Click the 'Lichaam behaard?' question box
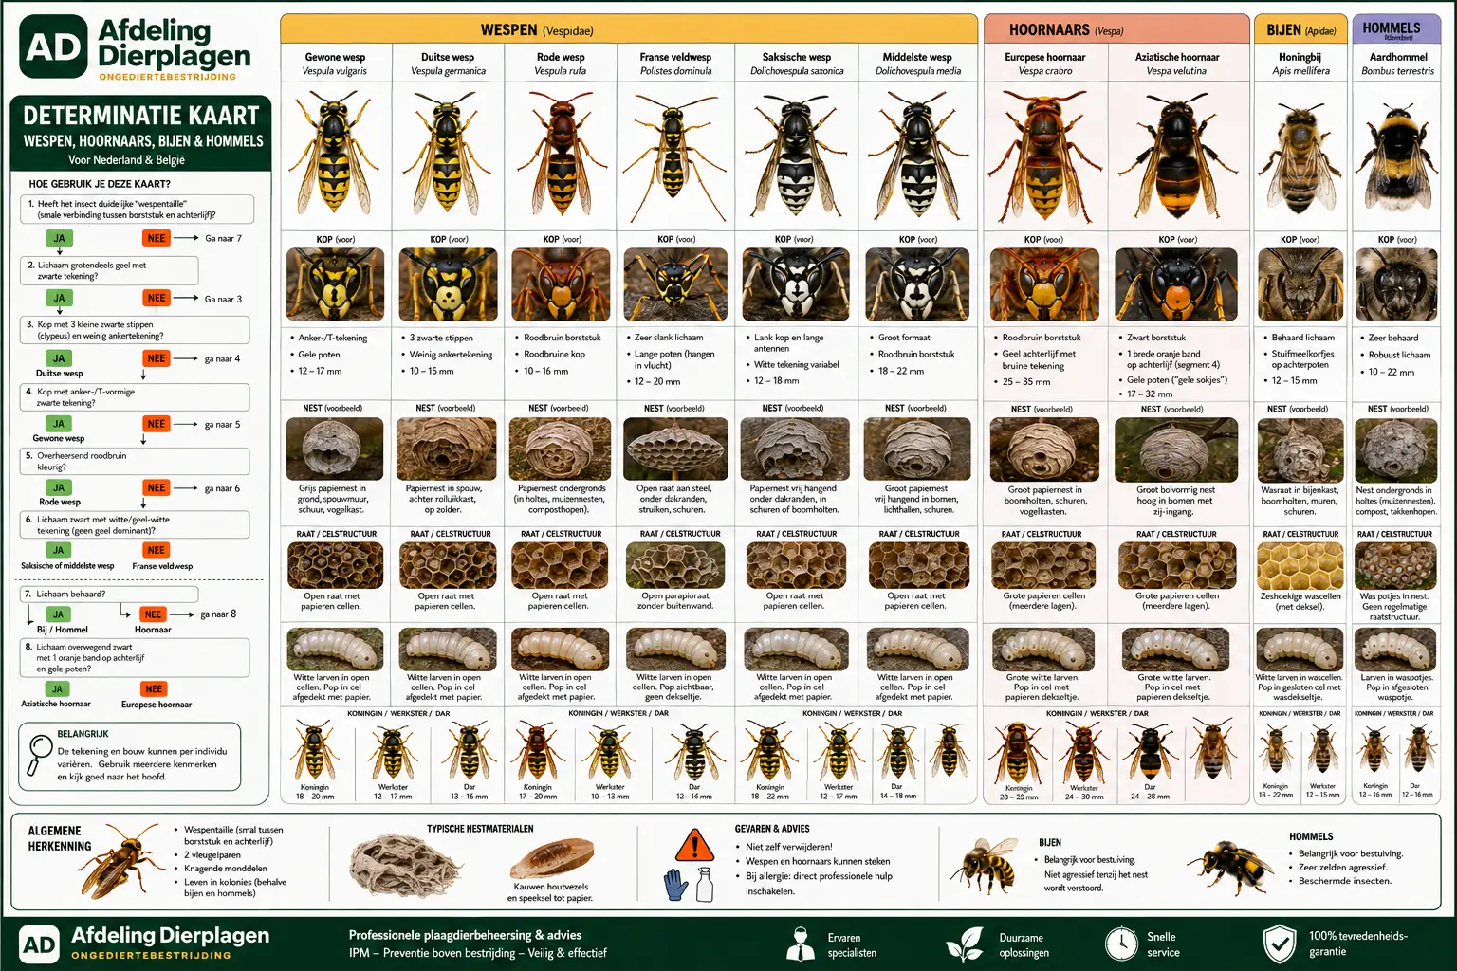The image size is (1457, 971). coord(109,595)
